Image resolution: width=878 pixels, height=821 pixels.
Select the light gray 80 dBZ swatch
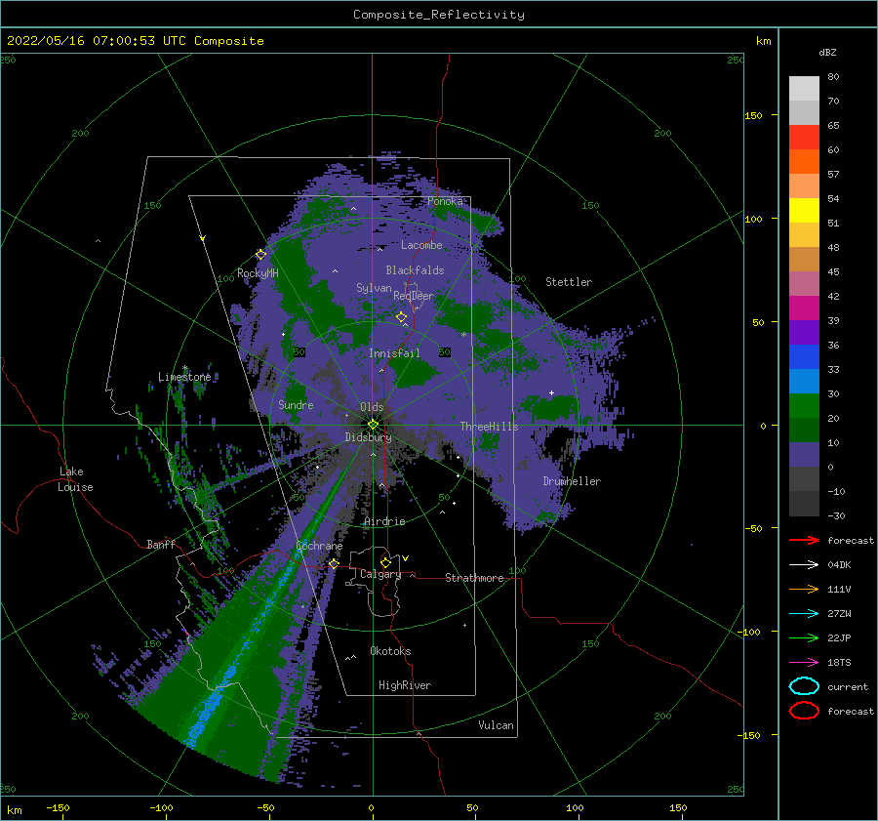[x=804, y=89]
